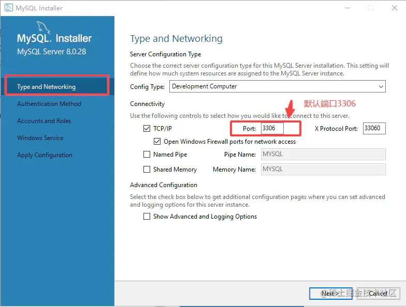Image resolution: width=406 pixels, height=307 pixels.
Task: Click the Cancel button
Action: pyautogui.click(x=378, y=294)
